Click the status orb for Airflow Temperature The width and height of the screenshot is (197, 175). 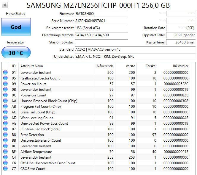tap(5, 151)
